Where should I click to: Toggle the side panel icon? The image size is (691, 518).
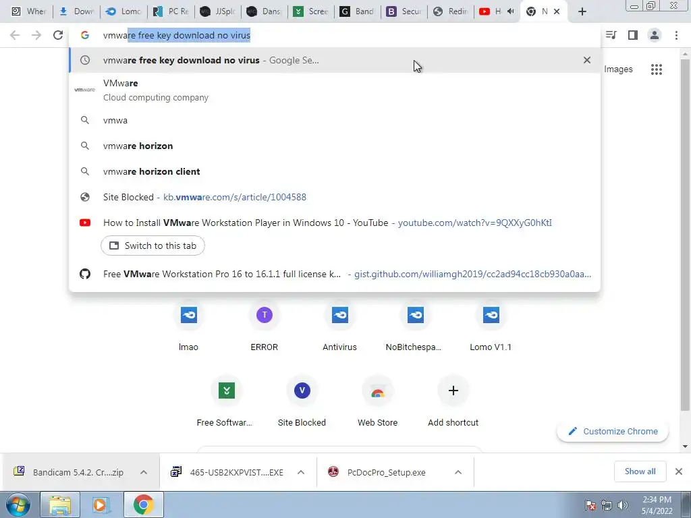click(x=633, y=35)
